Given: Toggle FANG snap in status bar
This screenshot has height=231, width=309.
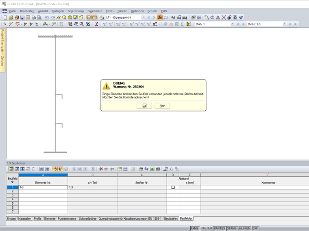Looking at the screenshot, I should tap(194, 228).
